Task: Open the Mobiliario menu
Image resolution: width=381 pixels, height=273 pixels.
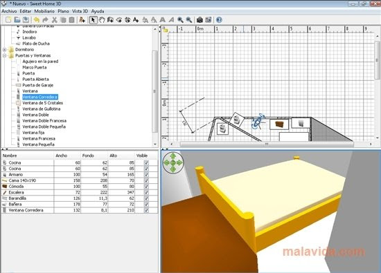Action: [44, 11]
